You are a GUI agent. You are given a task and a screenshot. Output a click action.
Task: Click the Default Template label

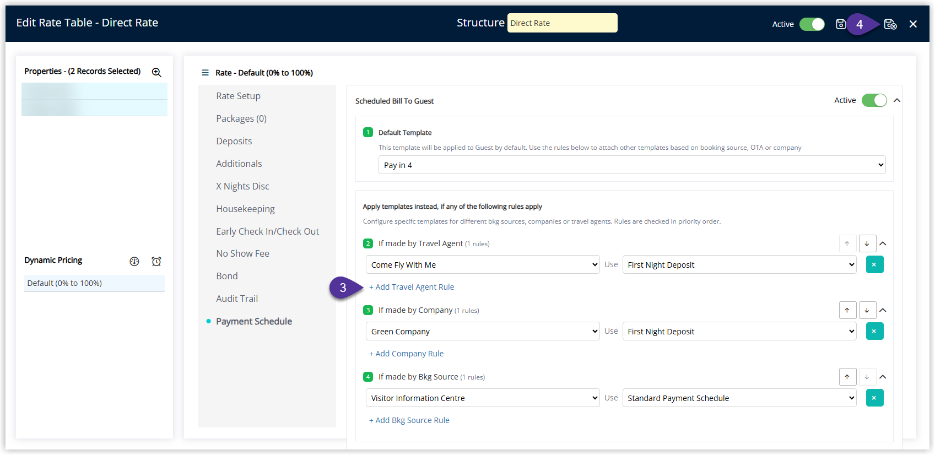tap(405, 133)
